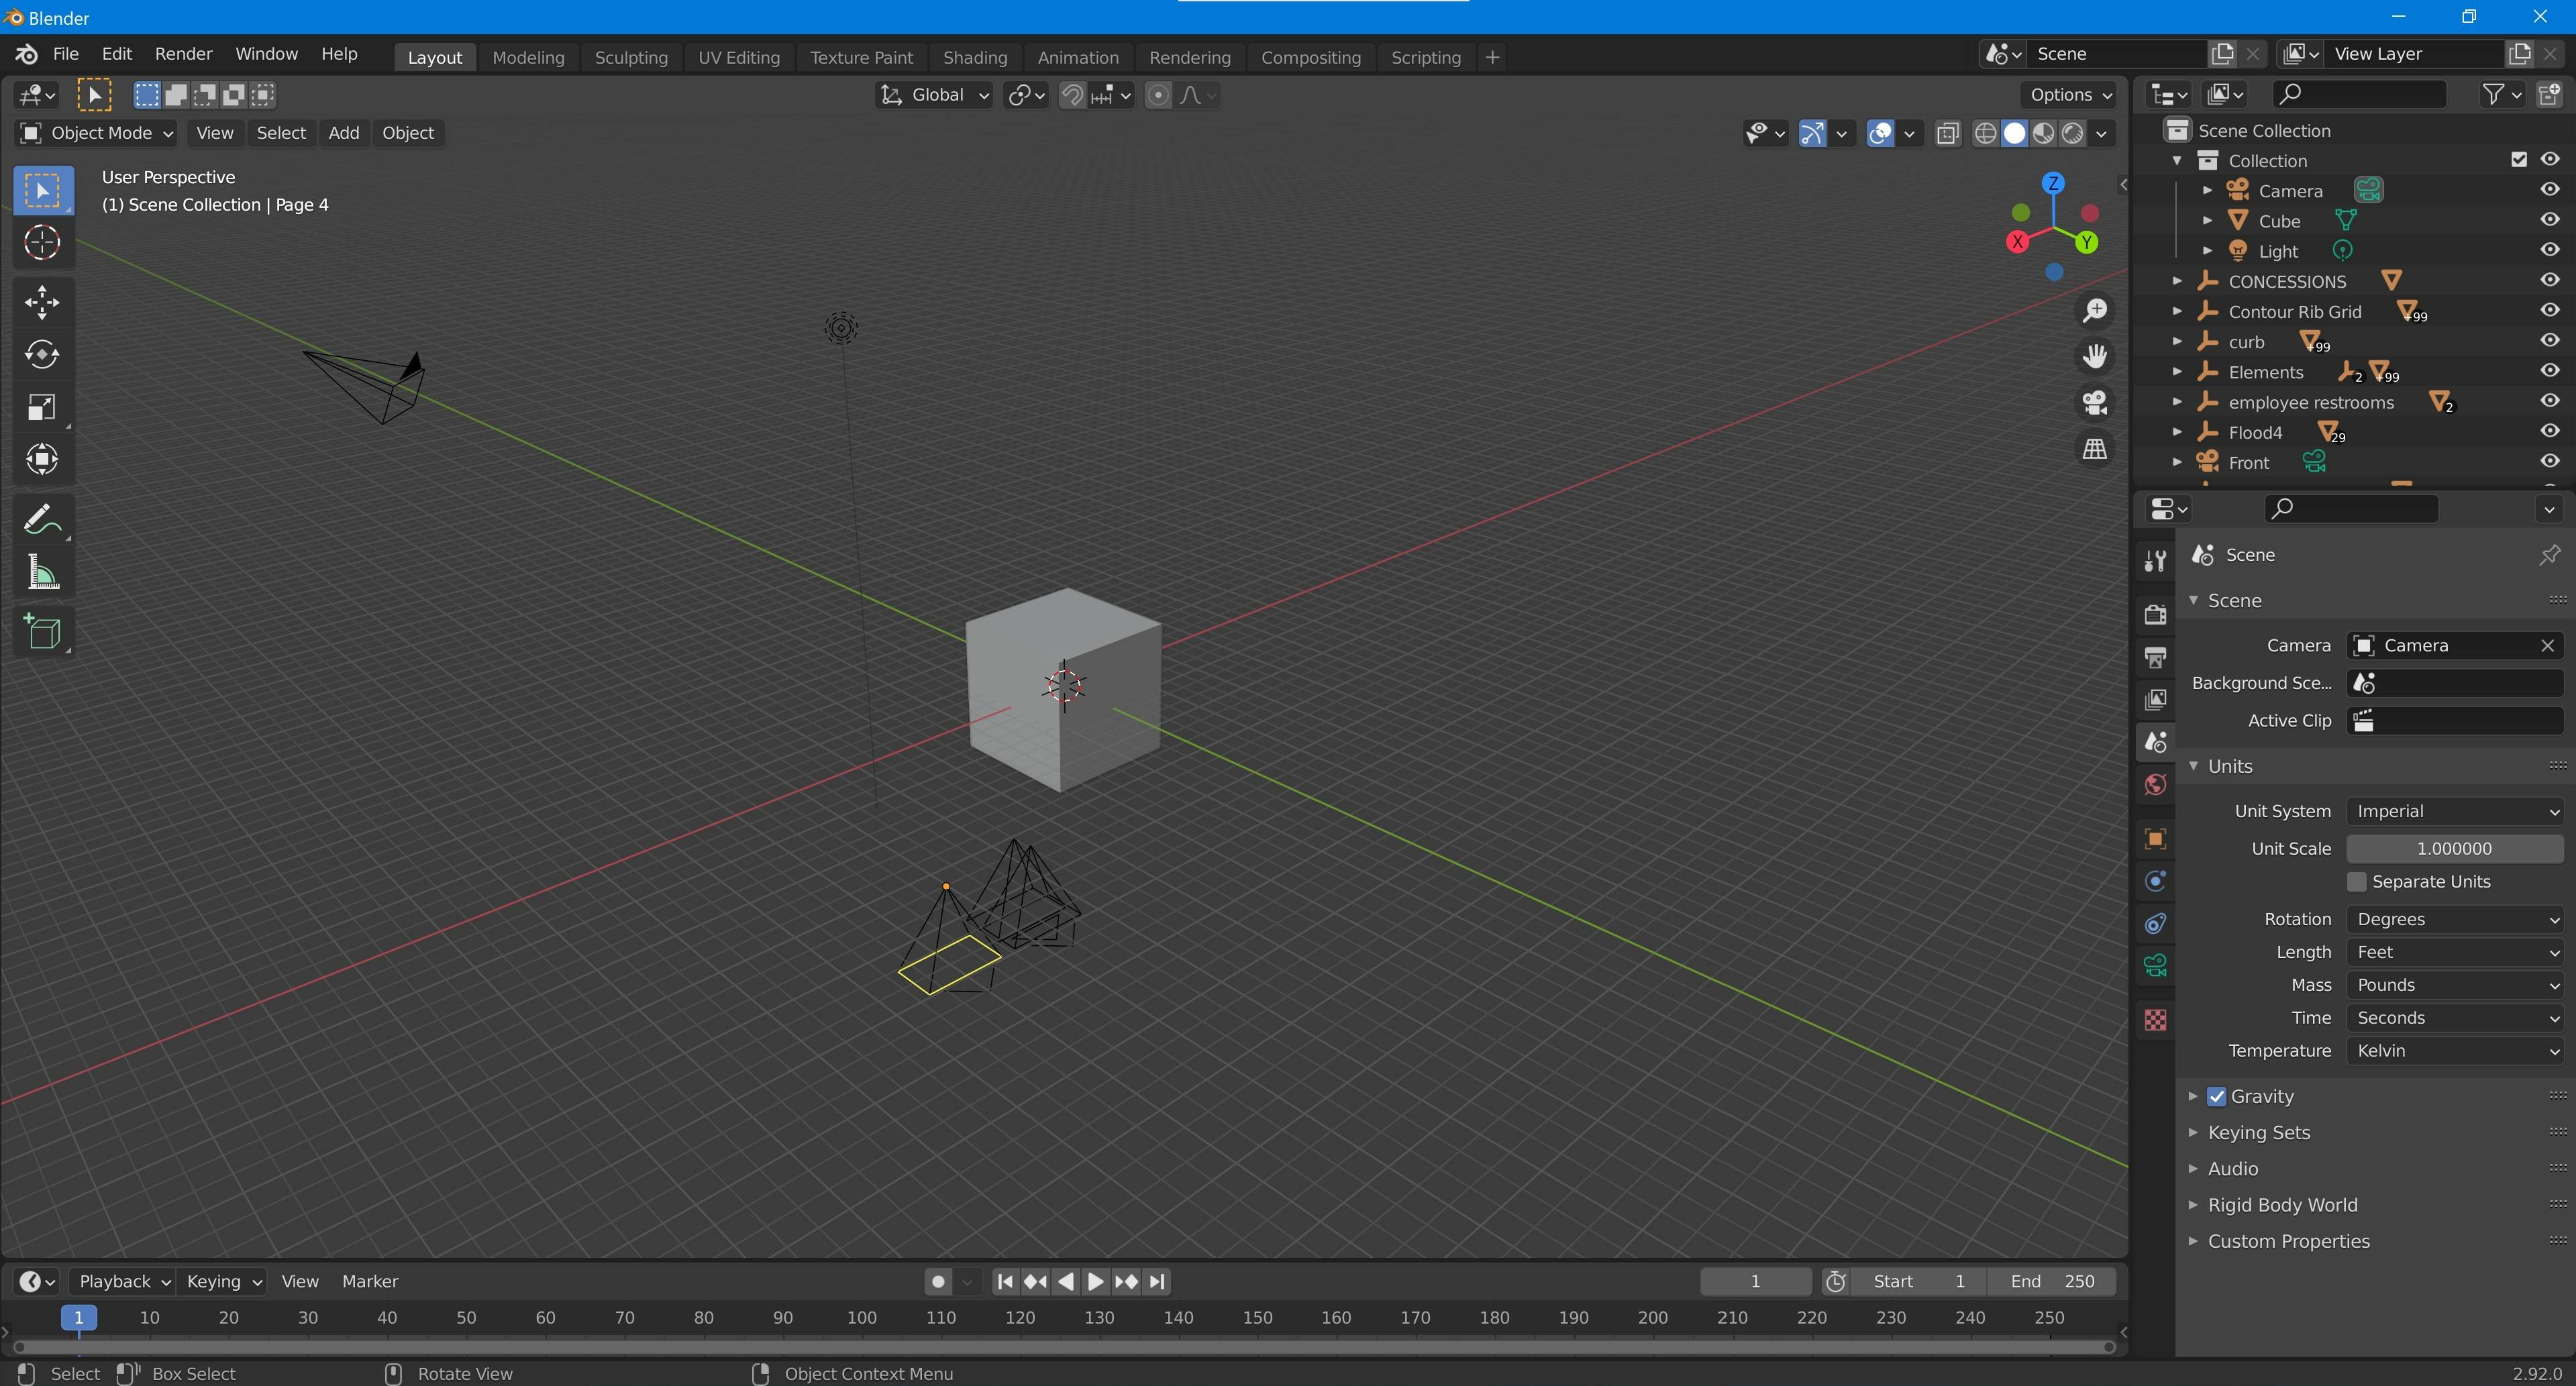Select the 3D Cursor tool
2576x1386 pixels.
pos(42,243)
